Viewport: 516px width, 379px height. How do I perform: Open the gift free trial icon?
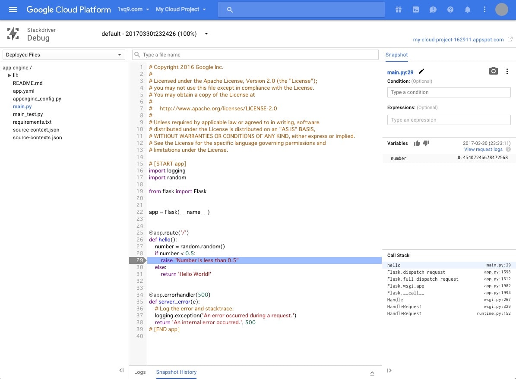[x=399, y=9]
